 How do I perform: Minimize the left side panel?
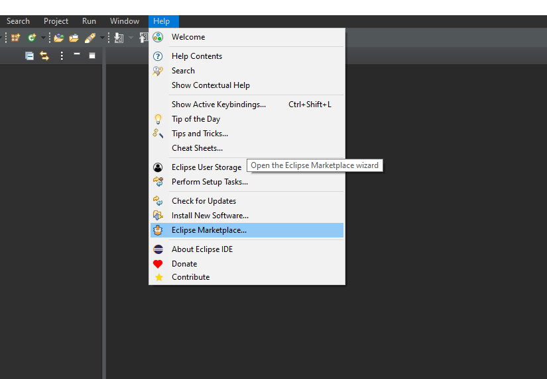[x=77, y=55]
